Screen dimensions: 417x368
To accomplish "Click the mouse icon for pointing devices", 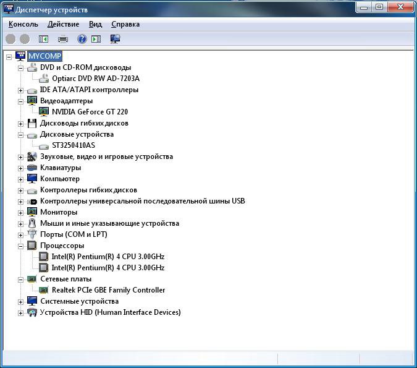I will click(32, 223).
